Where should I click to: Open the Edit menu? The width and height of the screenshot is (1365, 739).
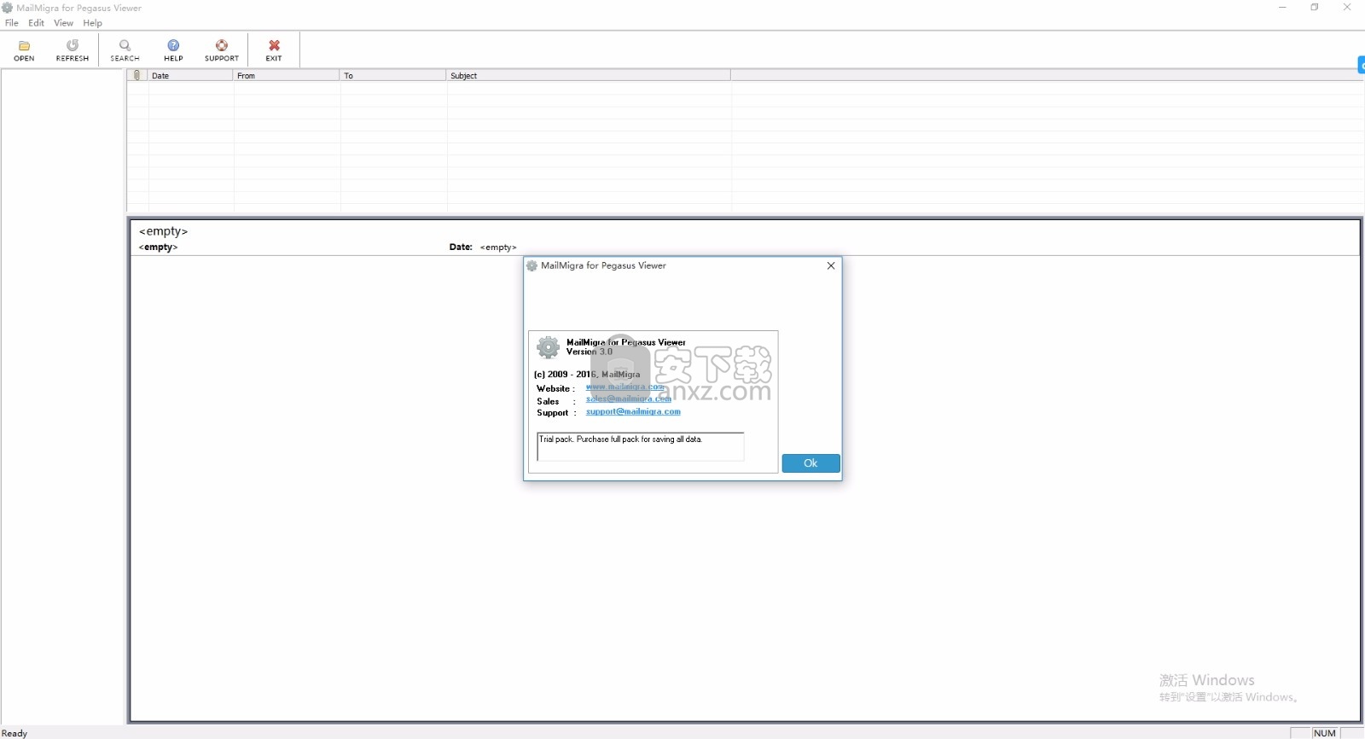pyautogui.click(x=36, y=23)
